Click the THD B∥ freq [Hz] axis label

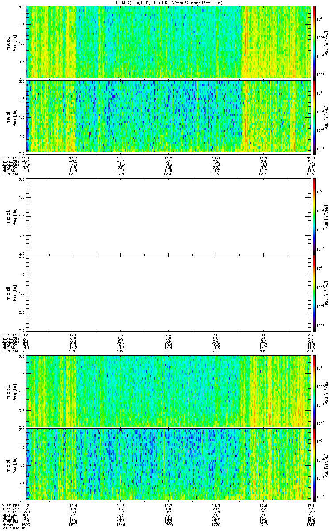pos(15,293)
